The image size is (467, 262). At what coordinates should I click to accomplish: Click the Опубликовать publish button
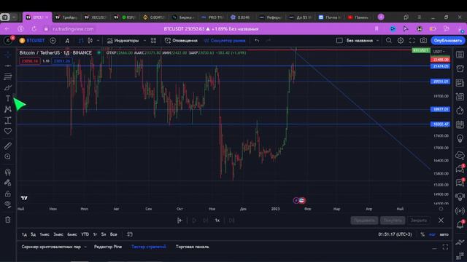click(x=447, y=41)
